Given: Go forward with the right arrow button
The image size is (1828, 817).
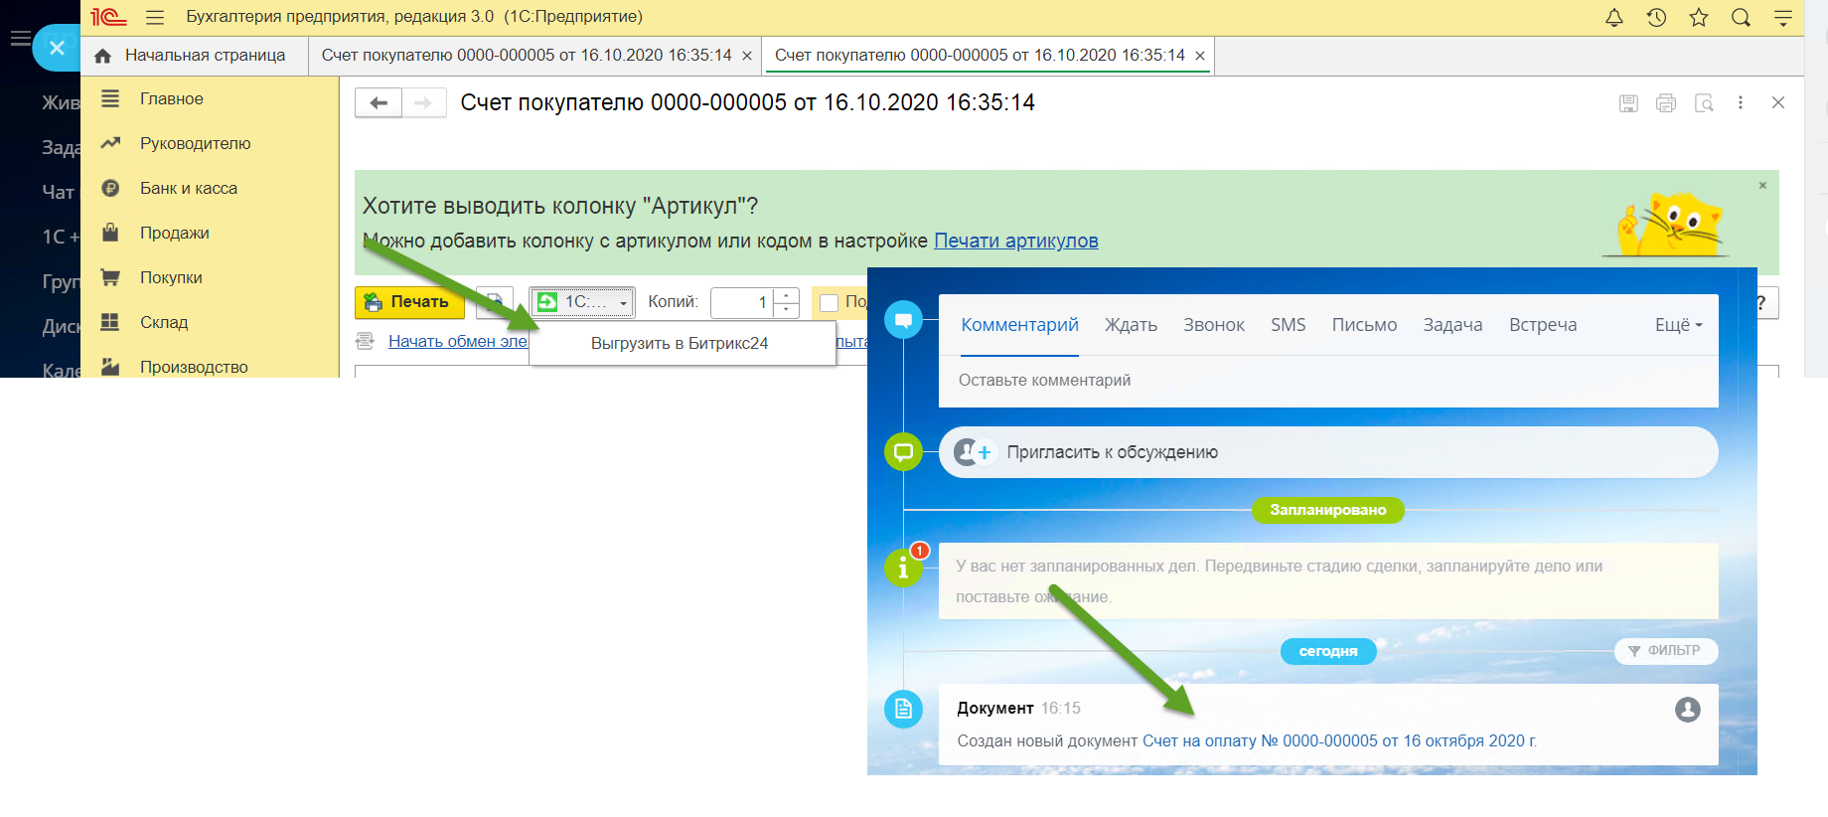Looking at the screenshot, I should tap(423, 102).
